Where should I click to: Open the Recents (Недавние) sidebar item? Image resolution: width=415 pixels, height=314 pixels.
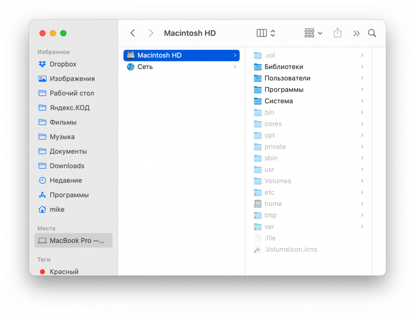point(65,180)
